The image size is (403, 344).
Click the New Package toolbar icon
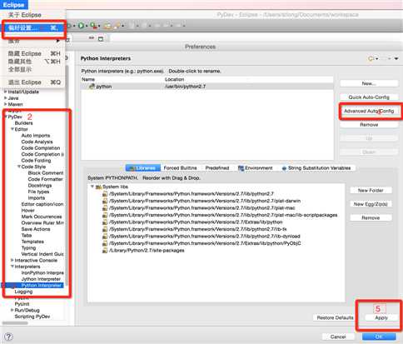click(107, 26)
